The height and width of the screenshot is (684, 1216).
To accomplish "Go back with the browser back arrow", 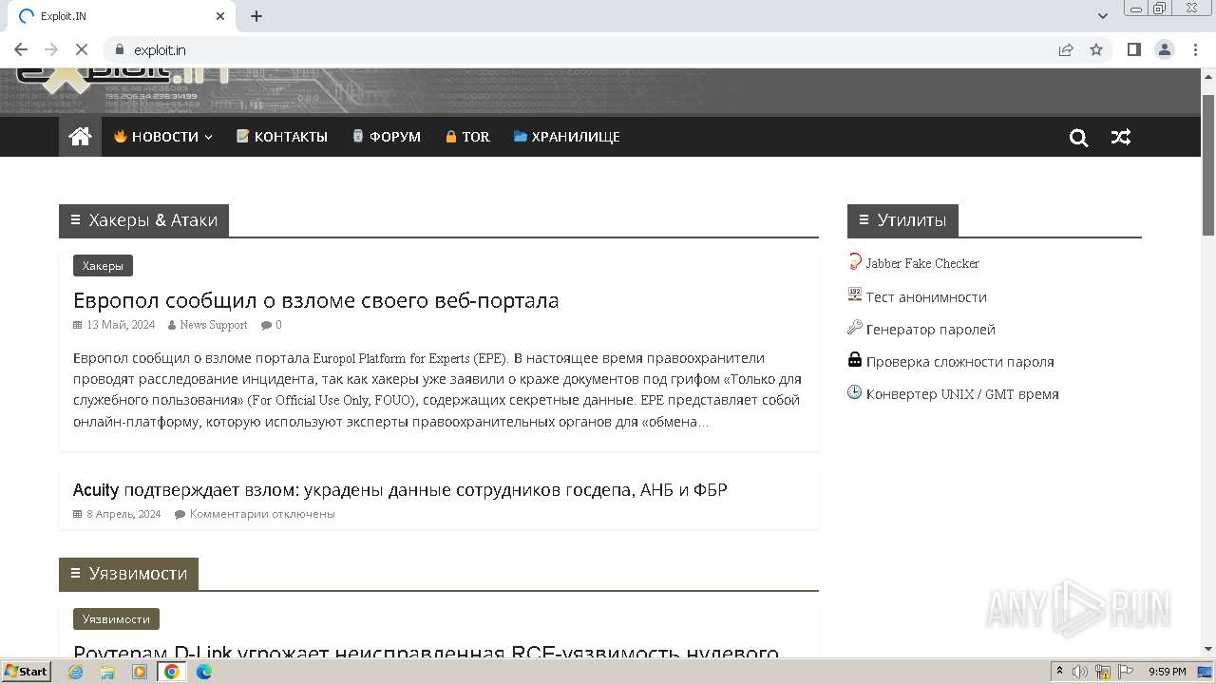I will tap(21, 49).
